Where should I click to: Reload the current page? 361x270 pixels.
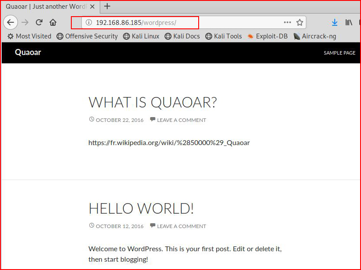(39, 22)
